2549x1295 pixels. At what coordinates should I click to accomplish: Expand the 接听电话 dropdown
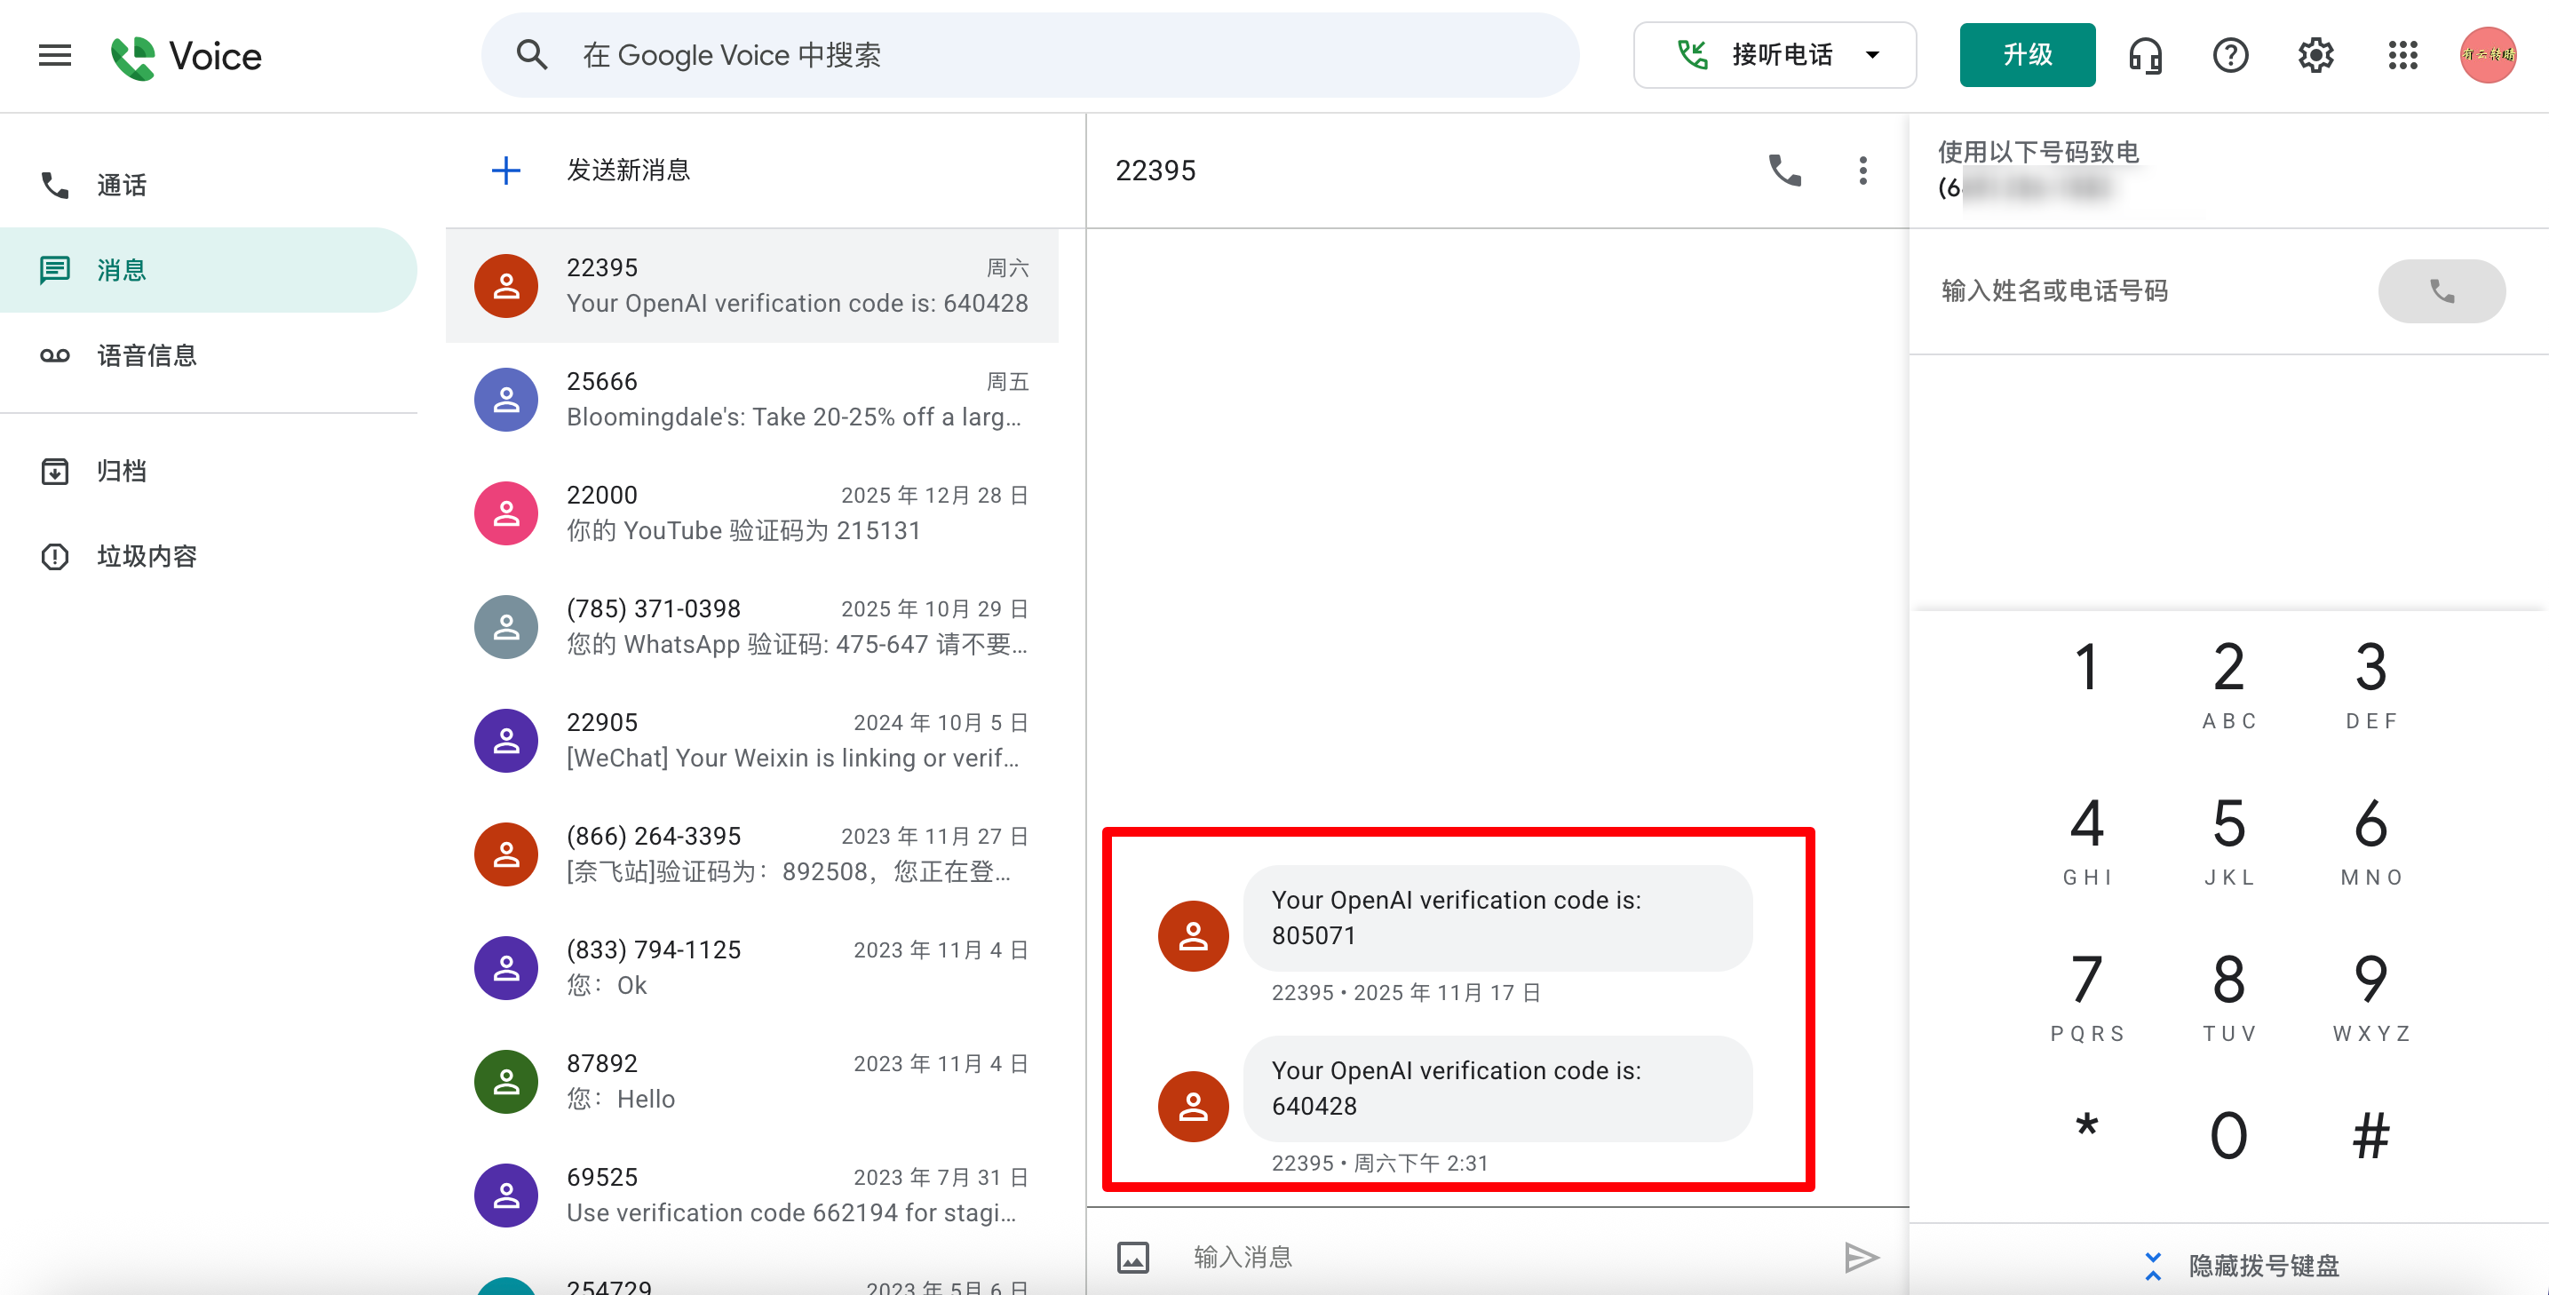[x=1872, y=55]
